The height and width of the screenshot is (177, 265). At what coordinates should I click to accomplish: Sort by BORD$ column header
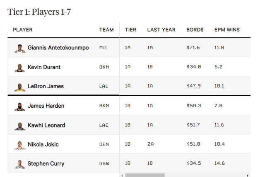pyautogui.click(x=195, y=30)
